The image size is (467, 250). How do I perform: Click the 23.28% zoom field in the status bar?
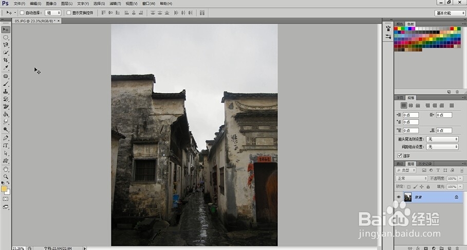pos(19,248)
